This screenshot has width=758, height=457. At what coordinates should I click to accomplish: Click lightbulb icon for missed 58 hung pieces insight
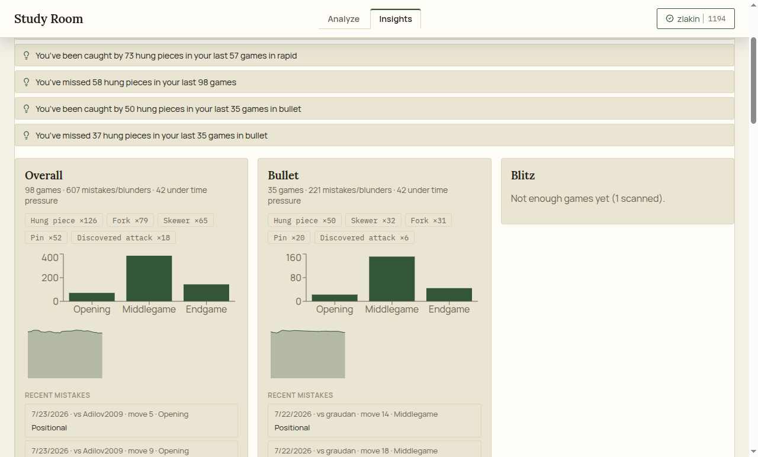pos(26,82)
